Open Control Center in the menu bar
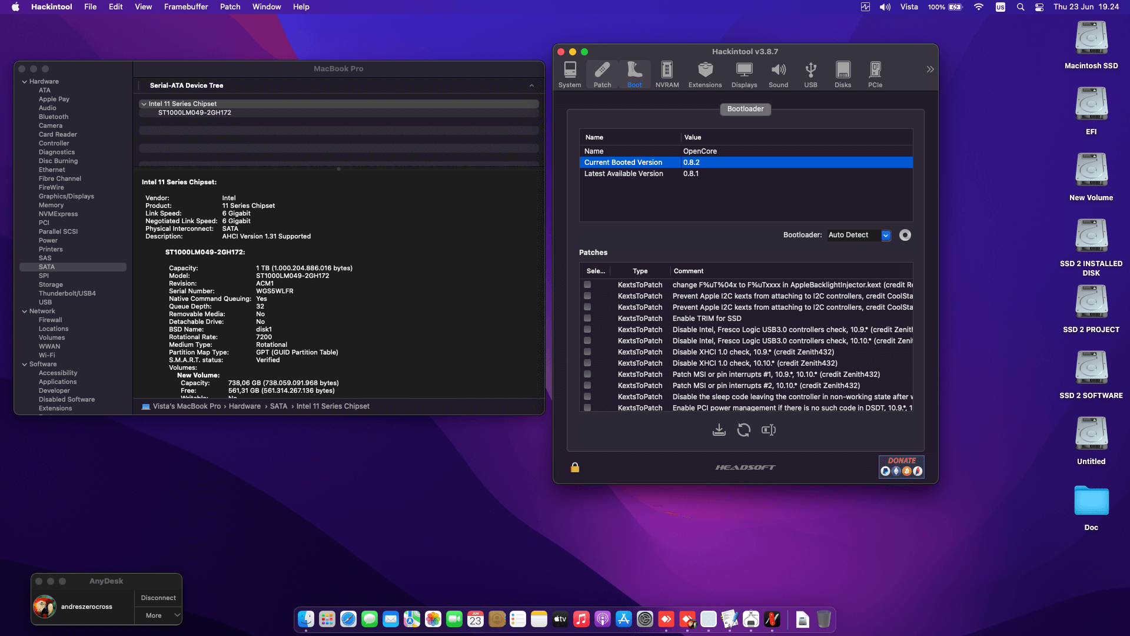 pyautogui.click(x=1039, y=7)
